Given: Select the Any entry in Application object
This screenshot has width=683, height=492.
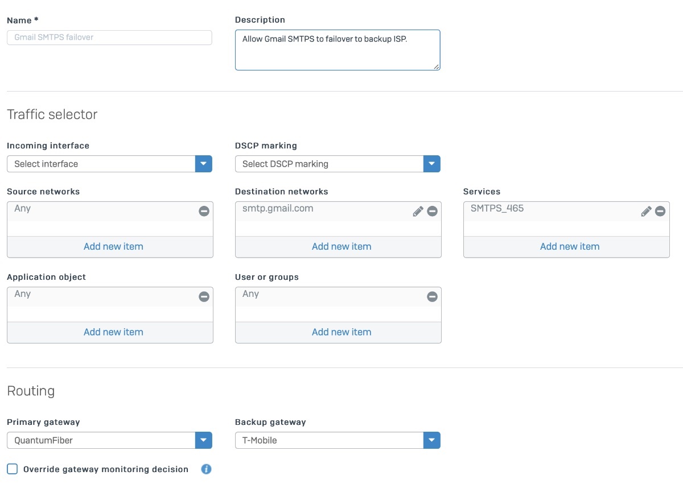Looking at the screenshot, I should [x=23, y=294].
